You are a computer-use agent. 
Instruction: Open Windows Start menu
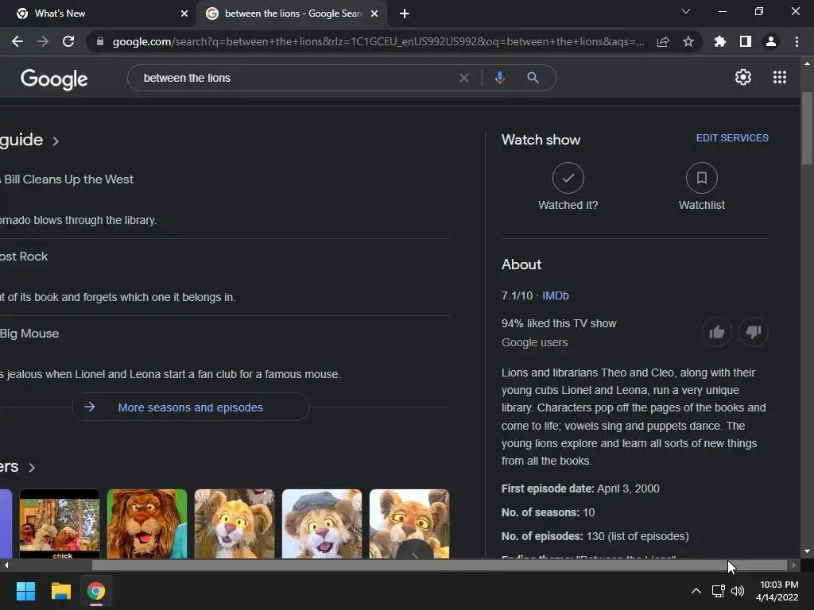(25, 591)
